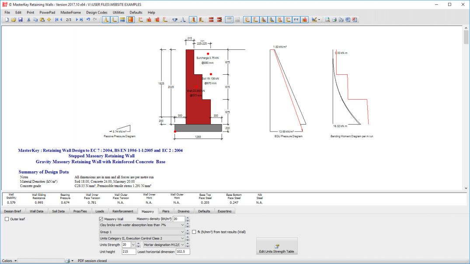Click the Cut scissors icon
This screenshot has width=470, height=264.
tap(28, 20)
